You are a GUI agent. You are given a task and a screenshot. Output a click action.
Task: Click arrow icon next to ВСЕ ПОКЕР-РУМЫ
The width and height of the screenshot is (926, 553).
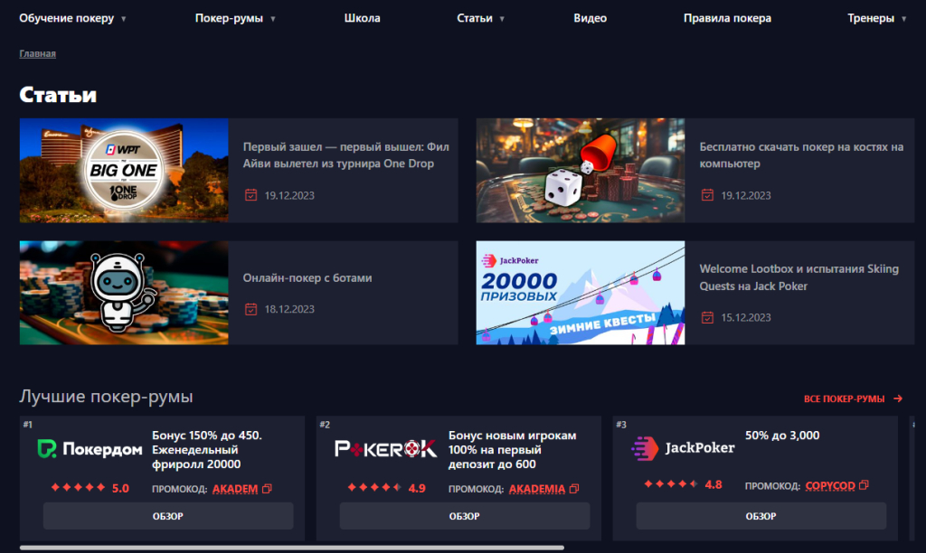click(x=898, y=399)
